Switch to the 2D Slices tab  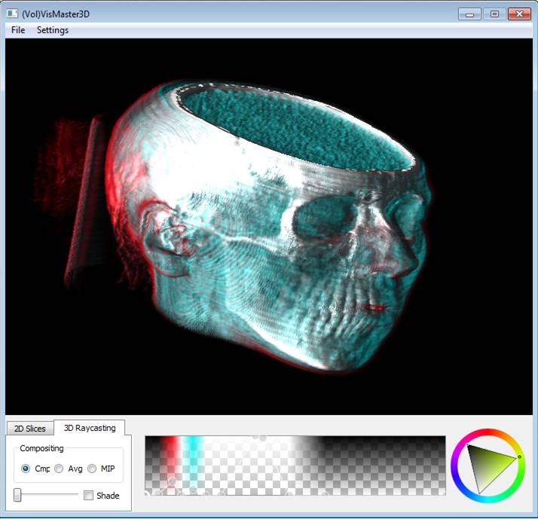point(30,429)
